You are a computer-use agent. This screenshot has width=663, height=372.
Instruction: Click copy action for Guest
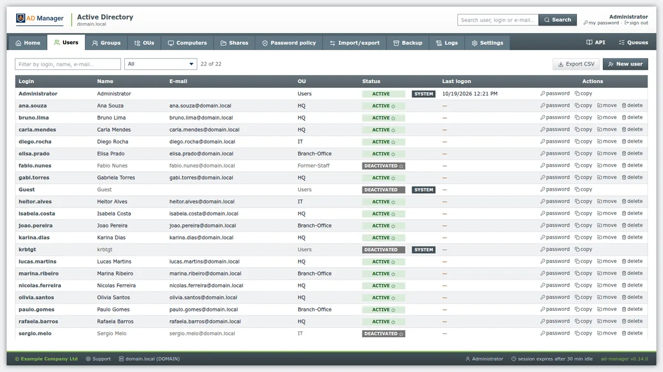[583, 190]
